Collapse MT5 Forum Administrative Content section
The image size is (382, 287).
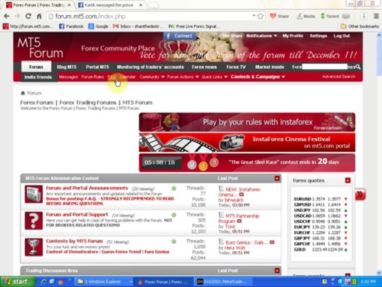click(277, 179)
